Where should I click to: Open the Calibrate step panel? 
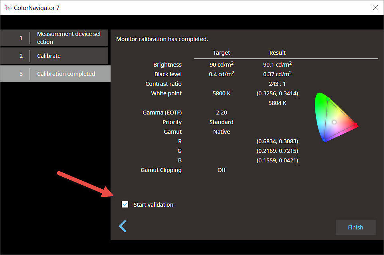55,56
